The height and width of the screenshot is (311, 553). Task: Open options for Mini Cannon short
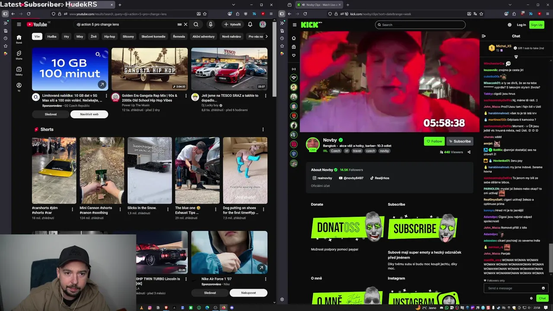(x=120, y=209)
